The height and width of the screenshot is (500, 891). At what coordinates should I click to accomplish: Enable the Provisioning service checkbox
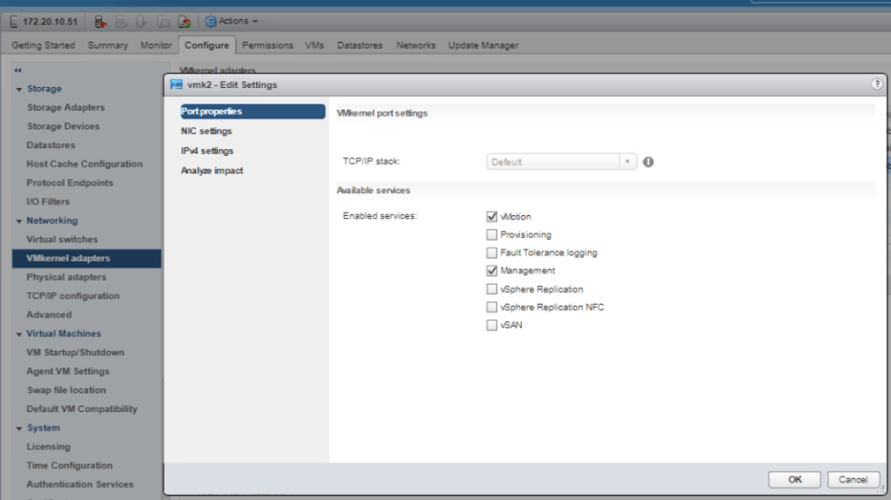coord(492,234)
